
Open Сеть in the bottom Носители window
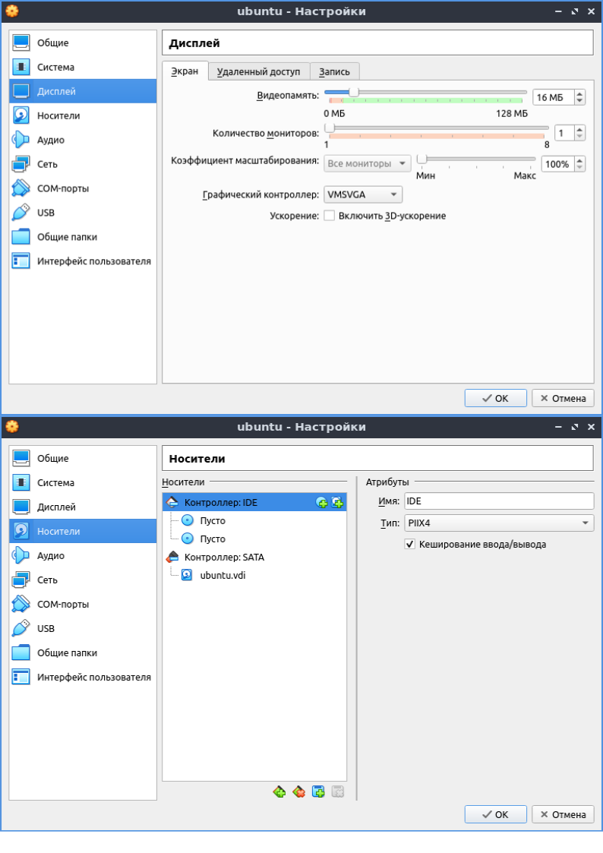pyautogui.click(x=83, y=580)
